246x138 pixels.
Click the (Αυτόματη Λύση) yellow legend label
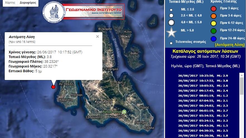pyautogui.click(x=230, y=45)
